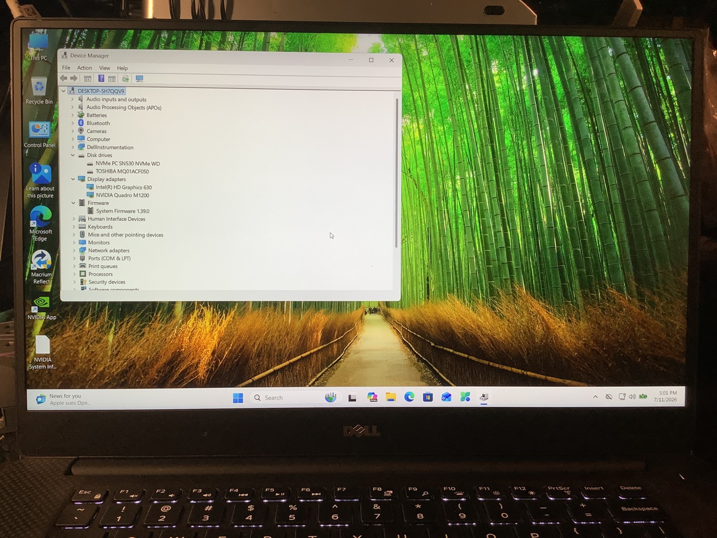Expand Audio inputs and outputs
This screenshot has height=538, width=717.
pyautogui.click(x=73, y=99)
